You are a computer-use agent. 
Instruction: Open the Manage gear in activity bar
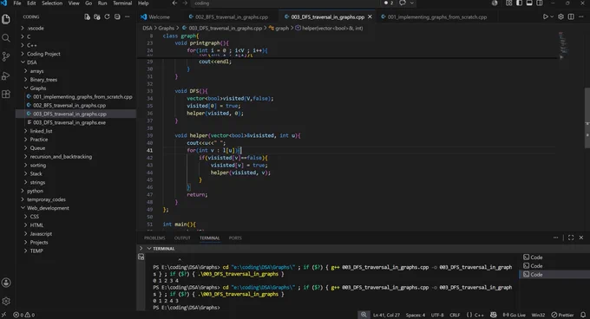[x=6, y=301]
